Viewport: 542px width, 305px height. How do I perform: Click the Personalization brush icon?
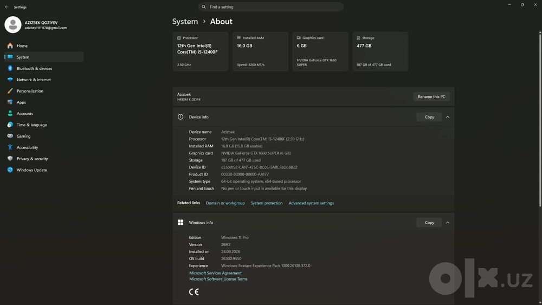(10, 91)
